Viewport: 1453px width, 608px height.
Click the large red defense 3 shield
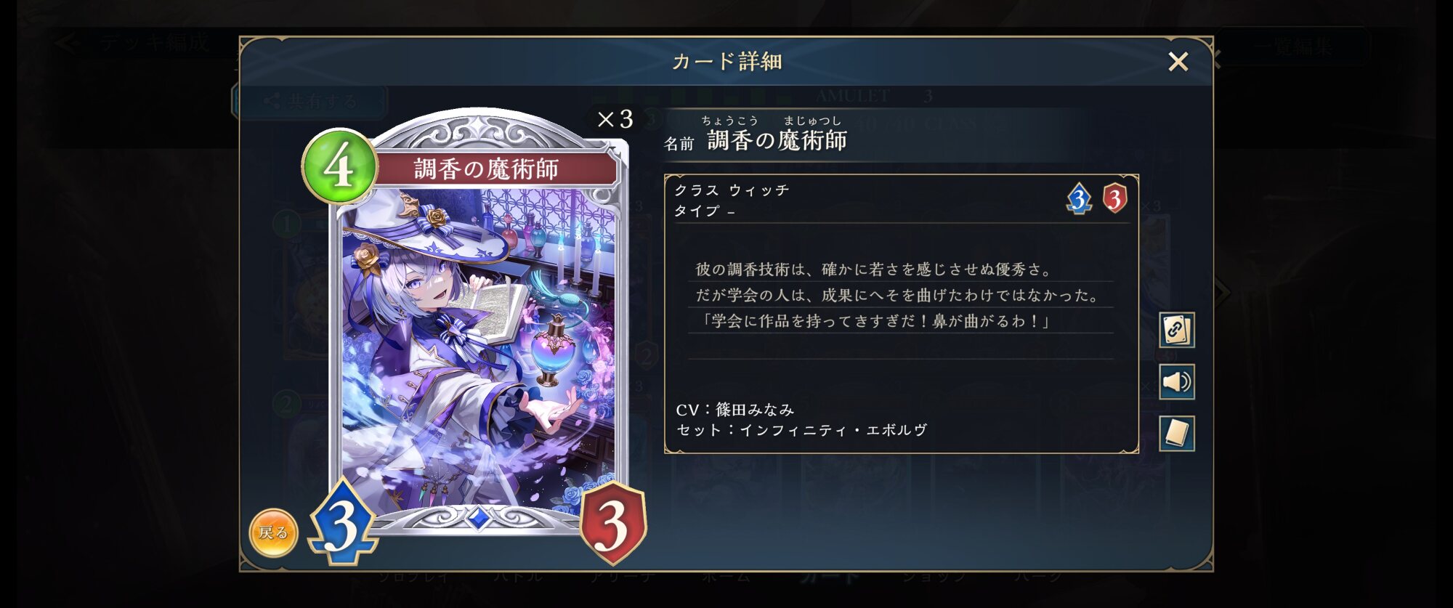[x=612, y=522]
